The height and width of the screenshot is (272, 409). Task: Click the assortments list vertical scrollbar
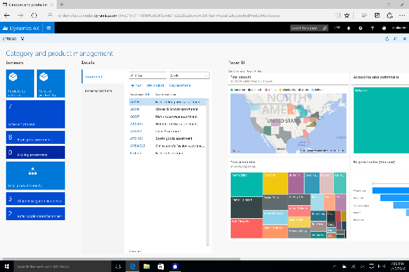208,172
